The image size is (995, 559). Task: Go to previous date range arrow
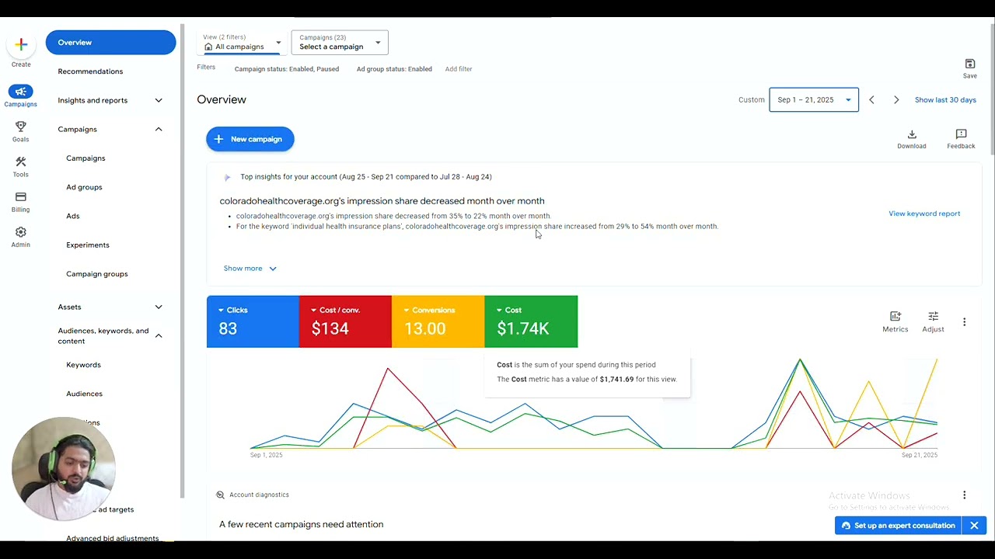pos(871,99)
